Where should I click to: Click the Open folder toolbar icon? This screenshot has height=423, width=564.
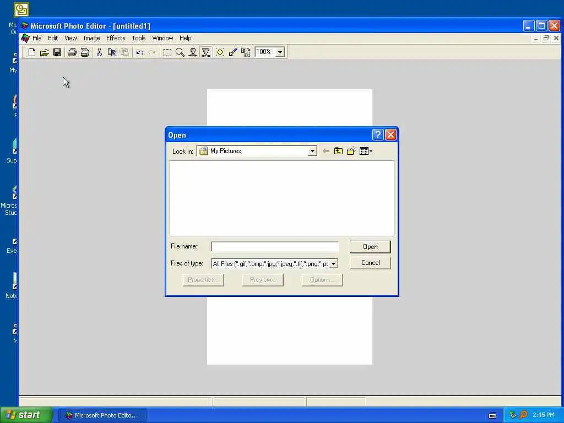click(x=44, y=52)
